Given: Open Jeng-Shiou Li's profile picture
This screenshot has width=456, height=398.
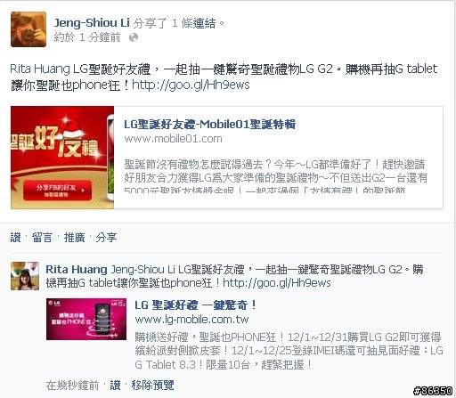Looking at the screenshot, I should (28, 29).
